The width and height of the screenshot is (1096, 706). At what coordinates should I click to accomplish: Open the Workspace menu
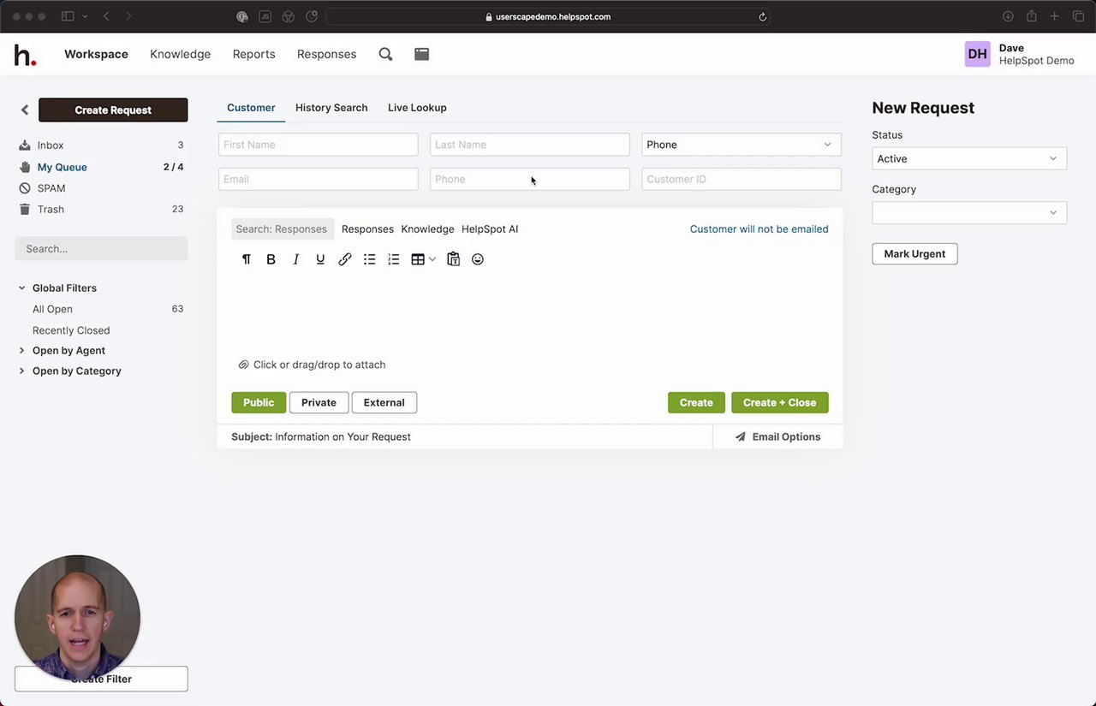coord(96,54)
